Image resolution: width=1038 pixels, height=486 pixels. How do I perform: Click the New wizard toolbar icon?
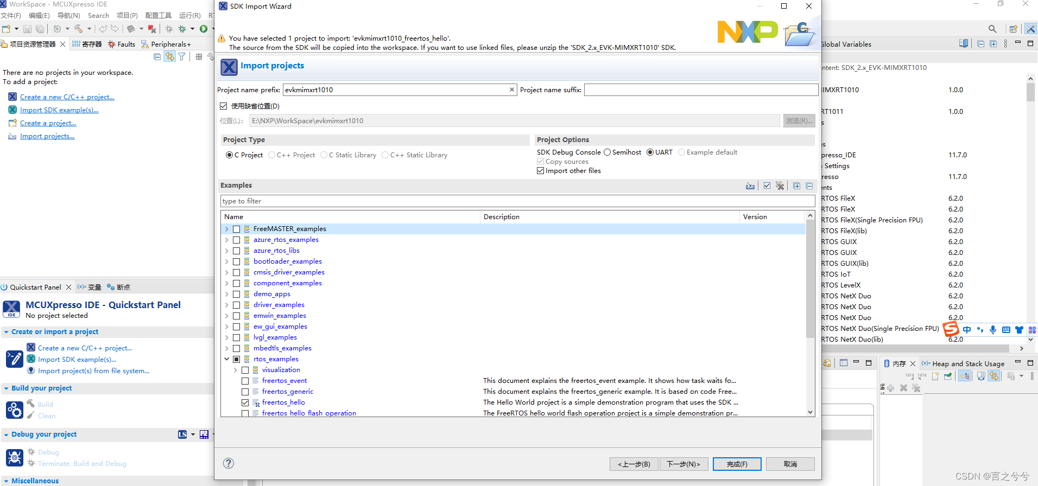(x=6, y=29)
